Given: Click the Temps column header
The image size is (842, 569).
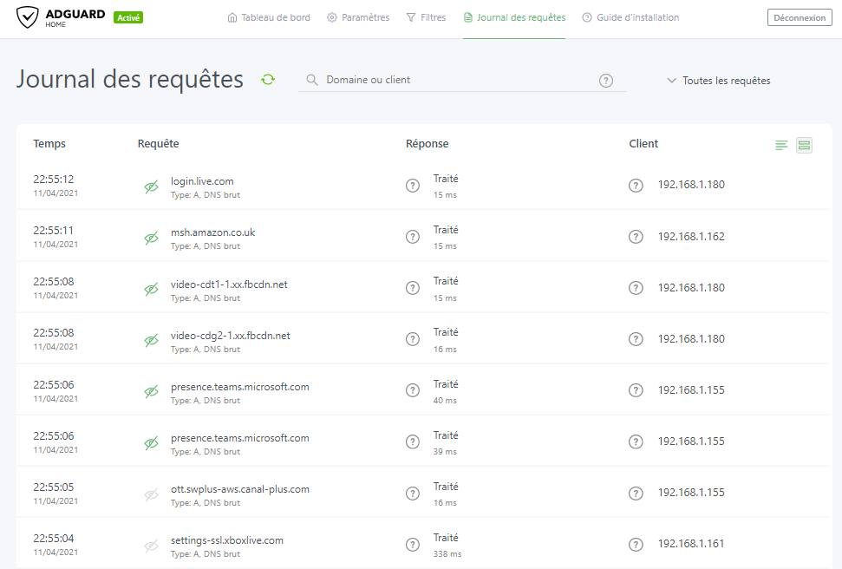Looking at the screenshot, I should tap(49, 143).
